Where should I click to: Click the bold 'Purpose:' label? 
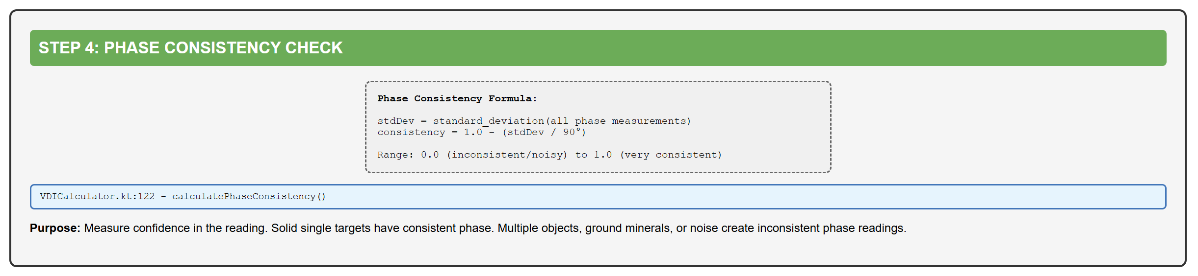[x=55, y=228]
